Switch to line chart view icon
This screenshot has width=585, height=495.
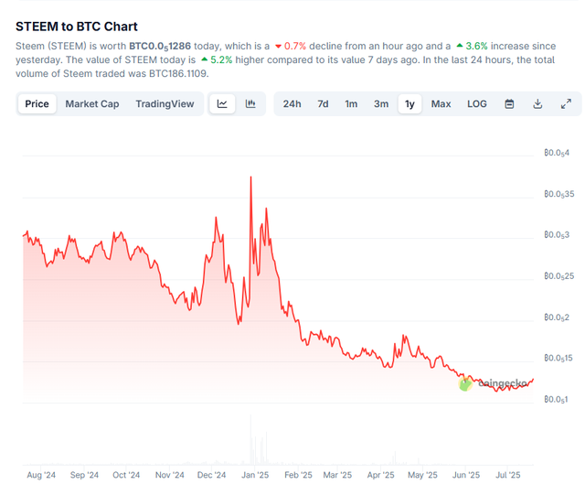tap(222, 104)
